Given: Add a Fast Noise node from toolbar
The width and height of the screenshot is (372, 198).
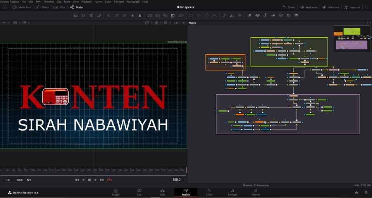Looking at the screenshot, I should [x=83, y=15].
